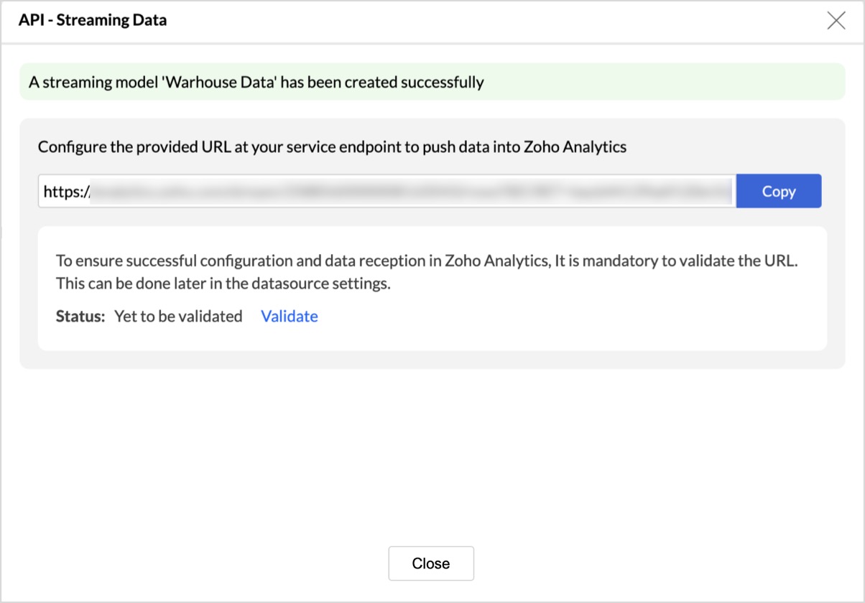The width and height of the screenshot is (865, 603).
Task: Click the Validate link next to Status
Action: [290, 317]
